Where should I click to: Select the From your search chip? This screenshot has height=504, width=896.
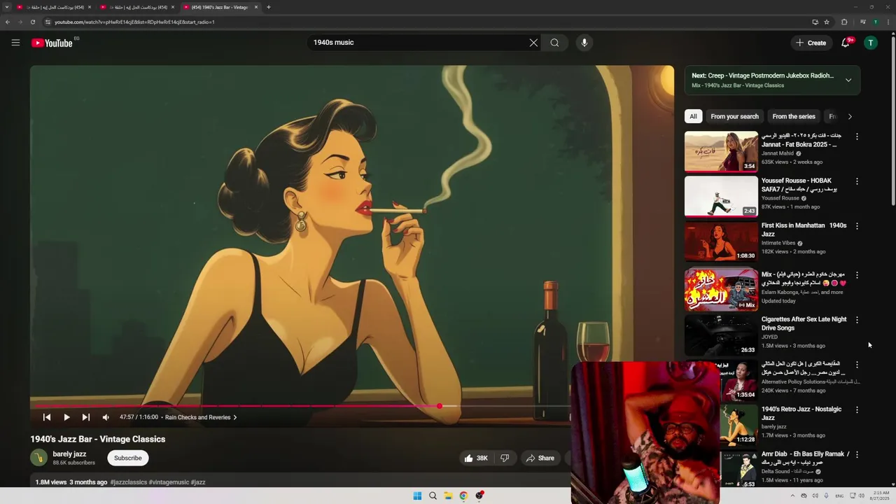[x=734, y=116]
